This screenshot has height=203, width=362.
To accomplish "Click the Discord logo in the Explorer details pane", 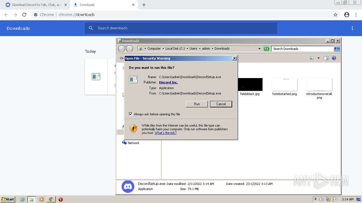I will (128, 187).
